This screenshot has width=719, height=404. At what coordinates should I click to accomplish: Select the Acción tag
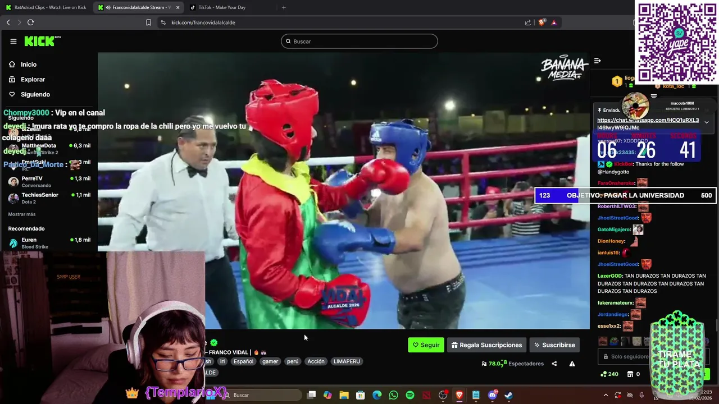pyautogui.click(x=316, y=361)
